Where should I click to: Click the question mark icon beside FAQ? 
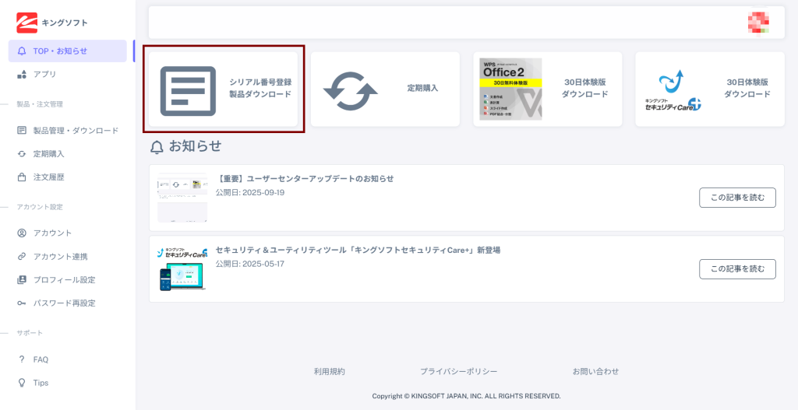click(22, 359)
